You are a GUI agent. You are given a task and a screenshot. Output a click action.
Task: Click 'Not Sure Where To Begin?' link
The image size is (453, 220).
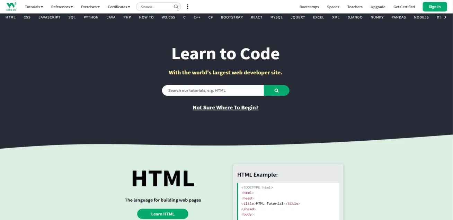click(x=225, y=107)
